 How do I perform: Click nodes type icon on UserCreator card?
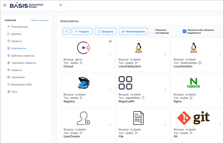coord(81,133)
